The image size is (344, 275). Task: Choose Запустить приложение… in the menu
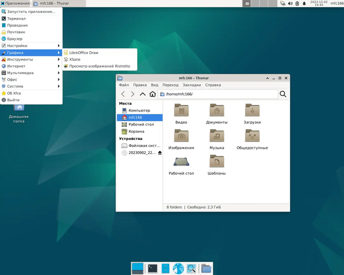(x=31, y=12)
